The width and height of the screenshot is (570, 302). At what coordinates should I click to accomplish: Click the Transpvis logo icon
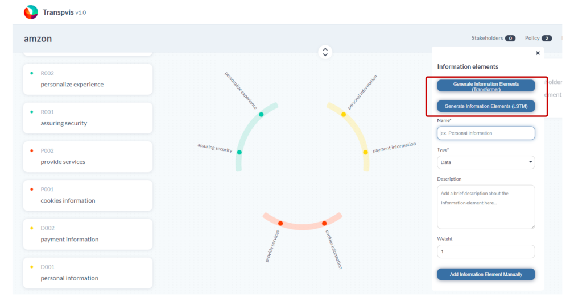tap(31, 12)
